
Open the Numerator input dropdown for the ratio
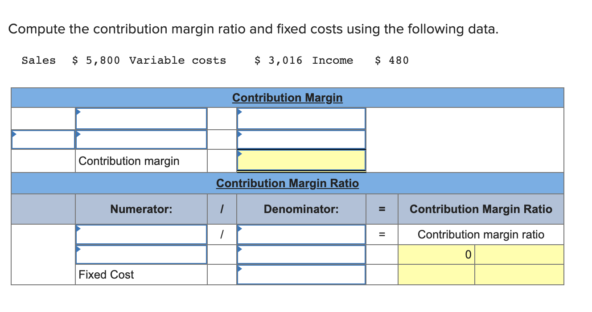pos(141,234)
